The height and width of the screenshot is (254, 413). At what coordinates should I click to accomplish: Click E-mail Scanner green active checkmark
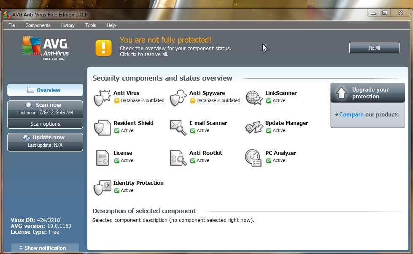pos(192,131)
